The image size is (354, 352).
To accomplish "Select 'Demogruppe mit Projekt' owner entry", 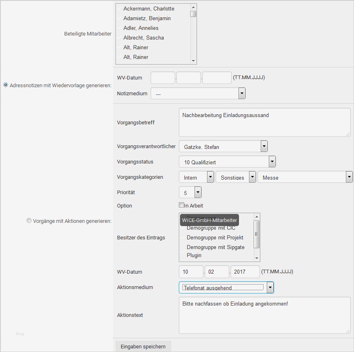I will click(215, 237).
